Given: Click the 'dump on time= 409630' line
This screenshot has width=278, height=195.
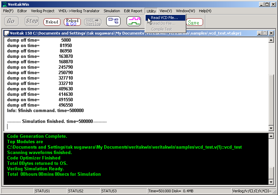Looking at the screenshot, I should [x=40, y=89].
